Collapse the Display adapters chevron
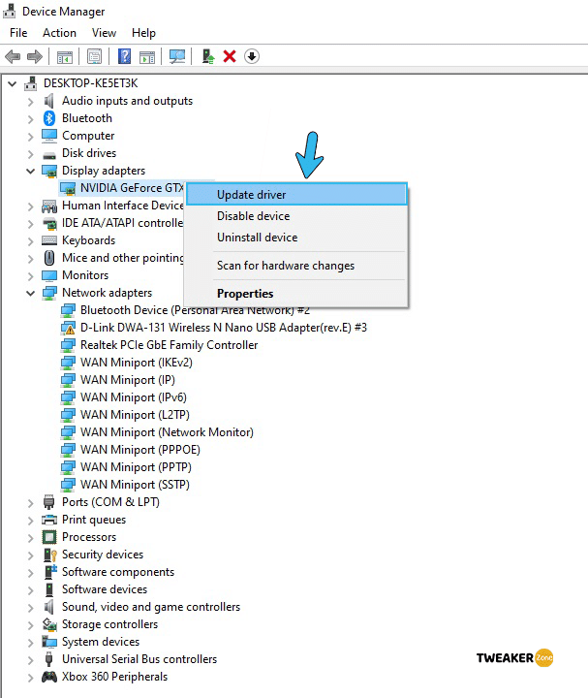Screen dimensions: 588x698 tap(30, 171)
